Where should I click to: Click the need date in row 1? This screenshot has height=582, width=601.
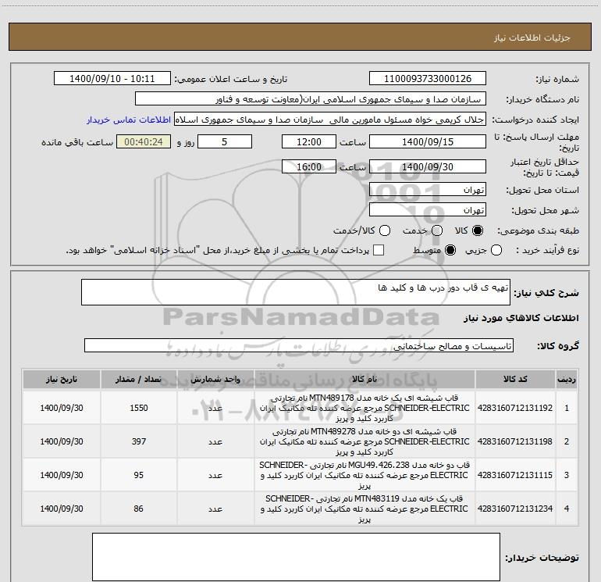click(62, 408)
